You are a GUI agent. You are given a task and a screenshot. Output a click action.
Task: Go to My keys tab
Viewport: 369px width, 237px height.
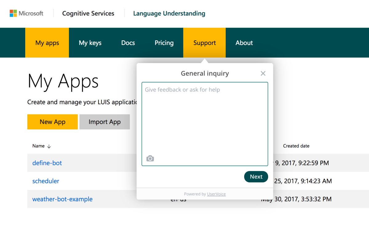coord(90,43)
